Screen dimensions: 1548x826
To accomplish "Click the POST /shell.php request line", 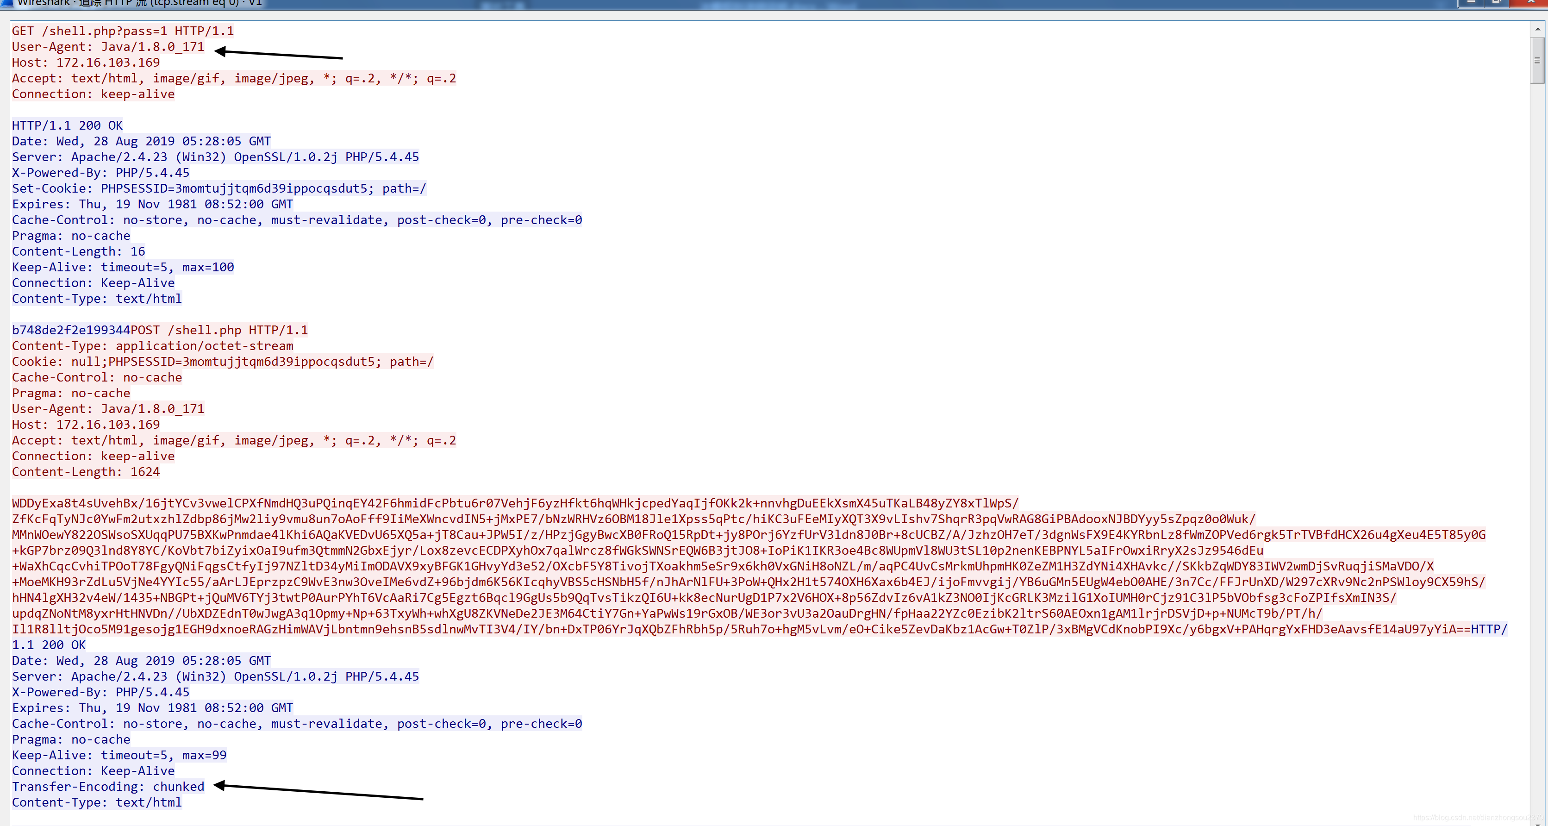I will [219, 330].
